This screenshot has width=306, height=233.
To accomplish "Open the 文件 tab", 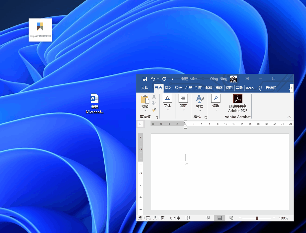I will pos(144,88).
